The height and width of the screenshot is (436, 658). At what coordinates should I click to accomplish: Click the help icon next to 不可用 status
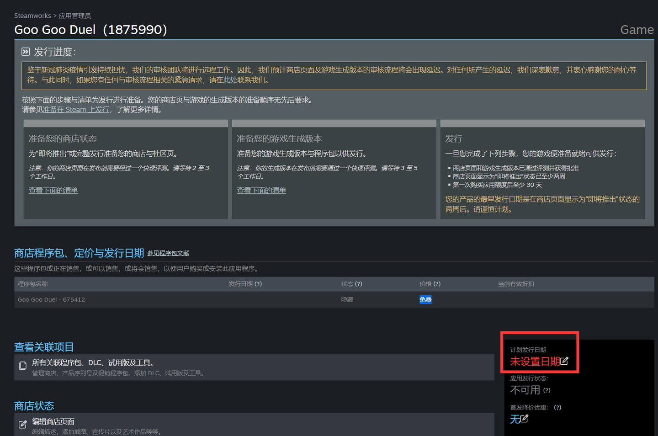pos(547,390)
